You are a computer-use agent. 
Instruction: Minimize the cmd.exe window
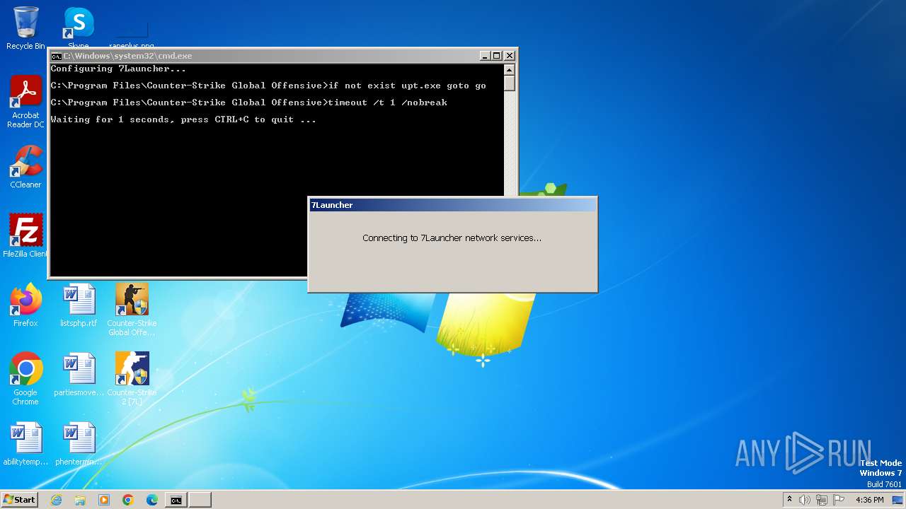point(485,56)
